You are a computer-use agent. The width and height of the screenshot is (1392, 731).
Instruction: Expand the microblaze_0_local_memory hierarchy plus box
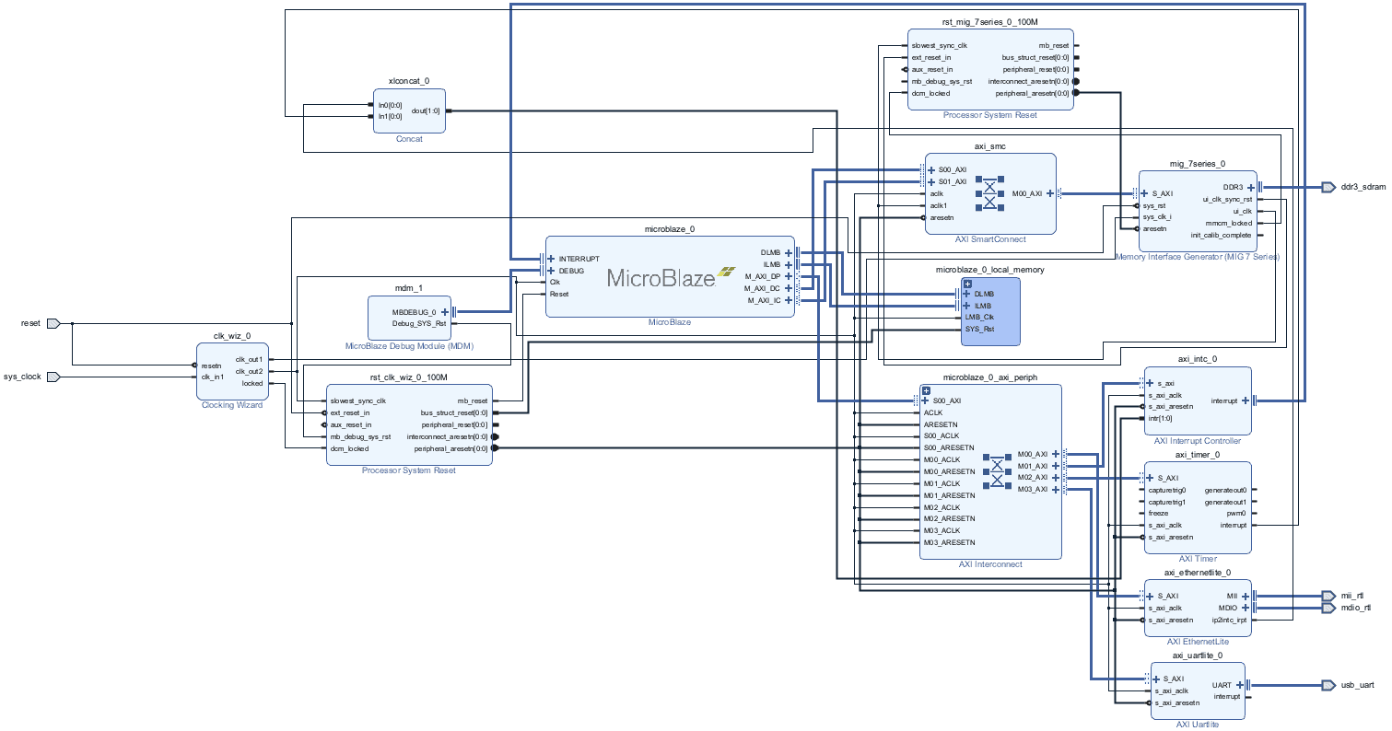tap(967, 283)
